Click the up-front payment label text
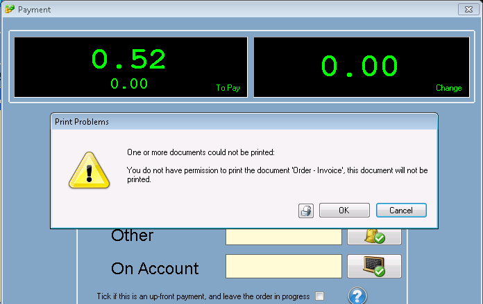This screenshot has height=304, width=483. 203,296
